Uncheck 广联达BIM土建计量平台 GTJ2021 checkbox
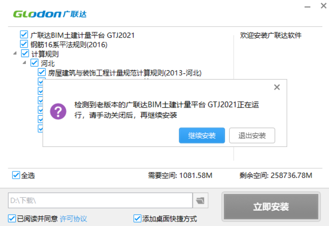329x226 pixels. [24, 34]
